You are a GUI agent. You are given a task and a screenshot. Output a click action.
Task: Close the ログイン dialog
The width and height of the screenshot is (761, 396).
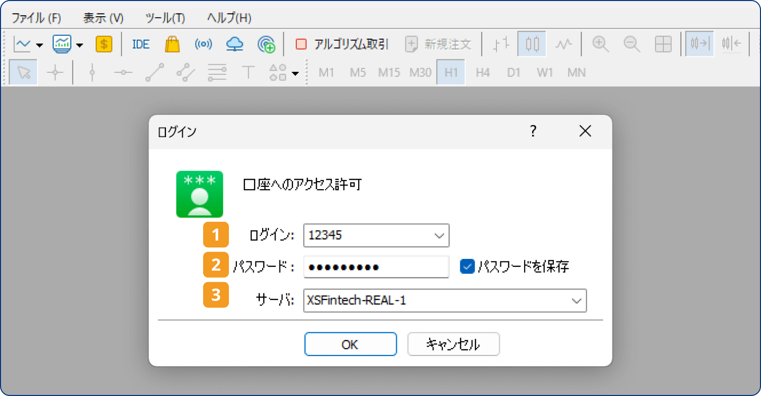pos(585,131)
